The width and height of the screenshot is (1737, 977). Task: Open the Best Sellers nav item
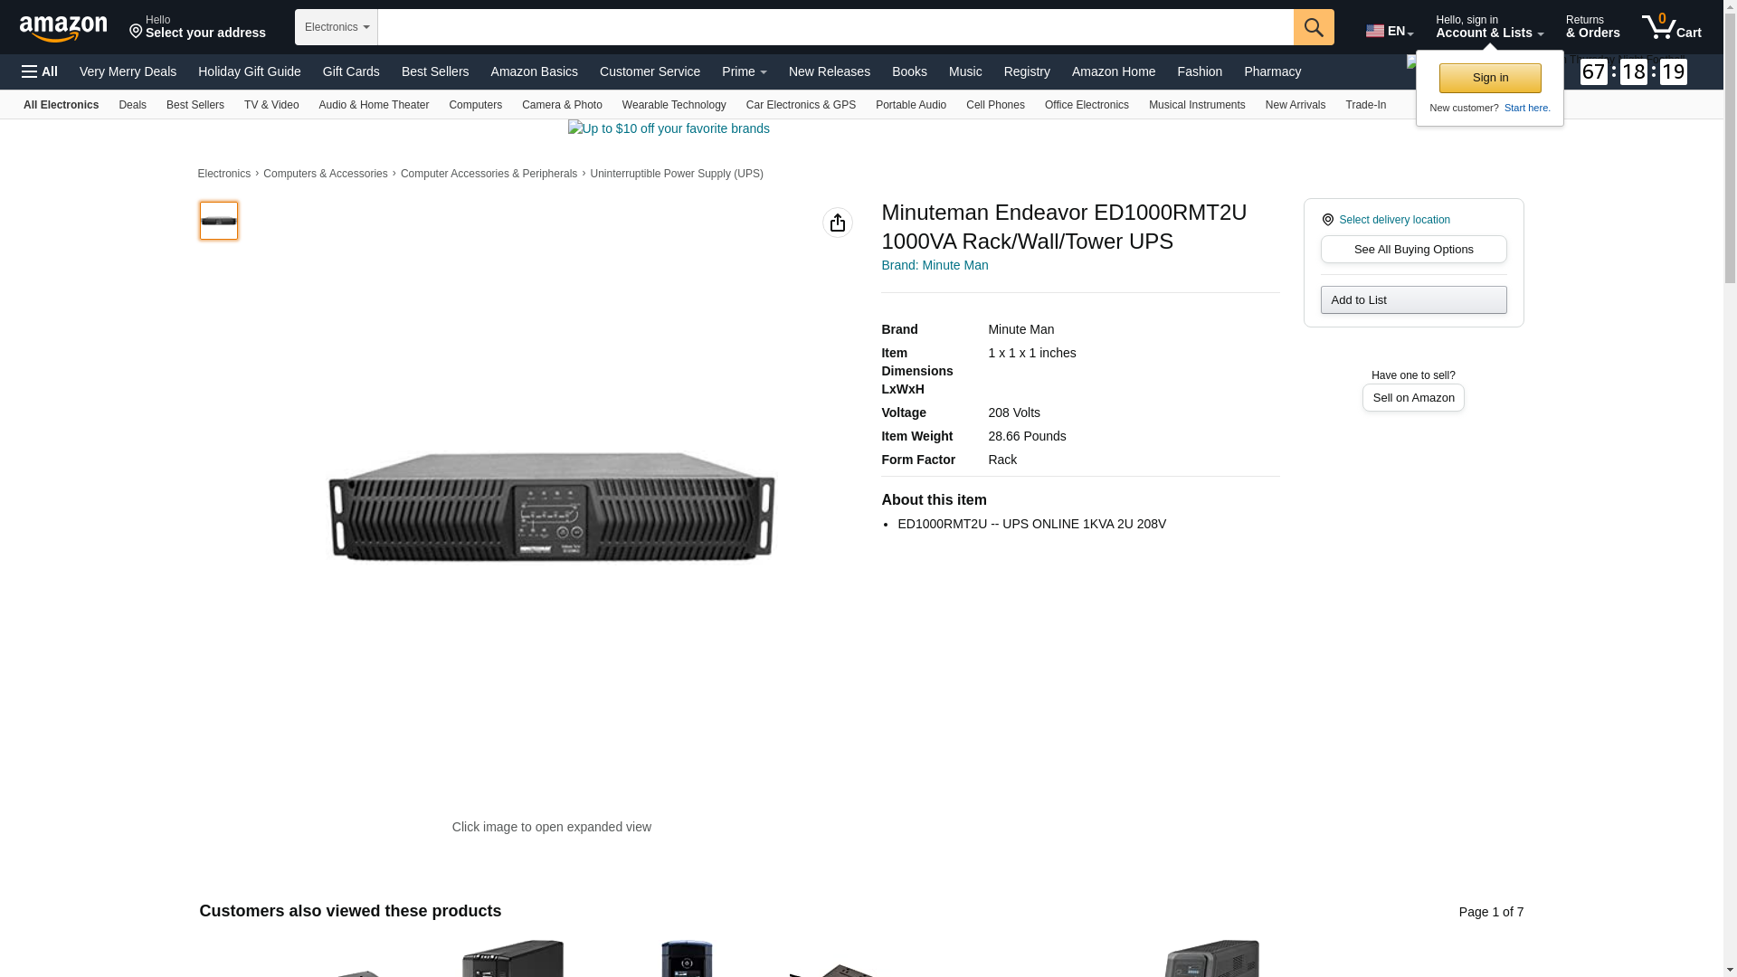(434, 71)
